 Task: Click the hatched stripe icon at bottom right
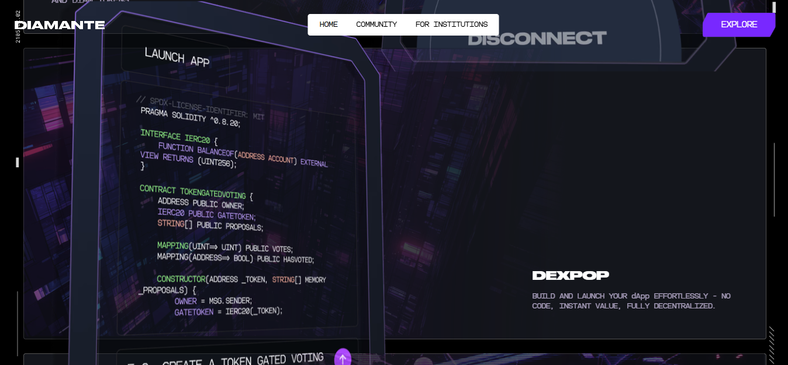772,345
